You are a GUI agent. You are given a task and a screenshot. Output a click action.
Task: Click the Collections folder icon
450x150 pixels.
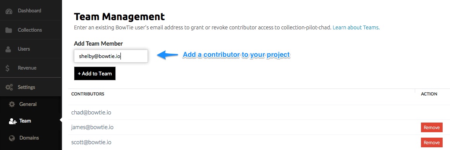tap(9, 30)
